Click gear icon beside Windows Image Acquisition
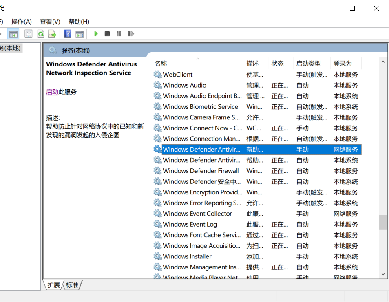This screenshot has height=302, width=389. tap(157, 245)
